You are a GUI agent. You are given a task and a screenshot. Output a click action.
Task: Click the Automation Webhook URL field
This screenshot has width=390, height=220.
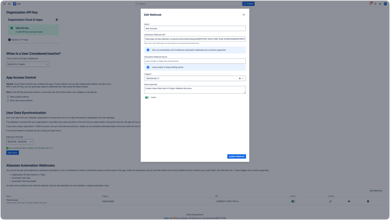195,39
